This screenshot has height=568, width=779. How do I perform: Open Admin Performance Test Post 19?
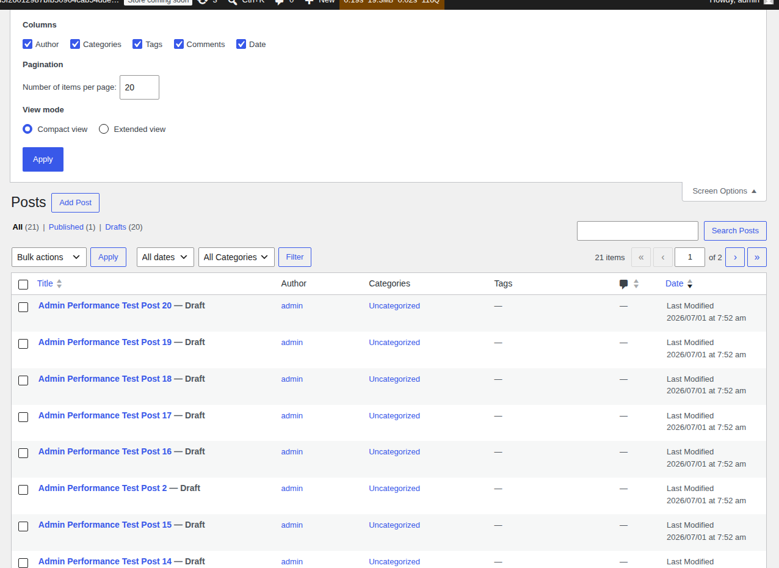pos(105,342)
